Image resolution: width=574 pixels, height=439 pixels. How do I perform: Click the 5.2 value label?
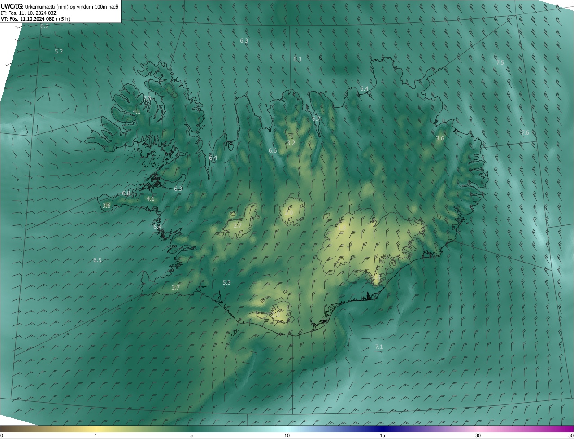click(x=59, y=52)
